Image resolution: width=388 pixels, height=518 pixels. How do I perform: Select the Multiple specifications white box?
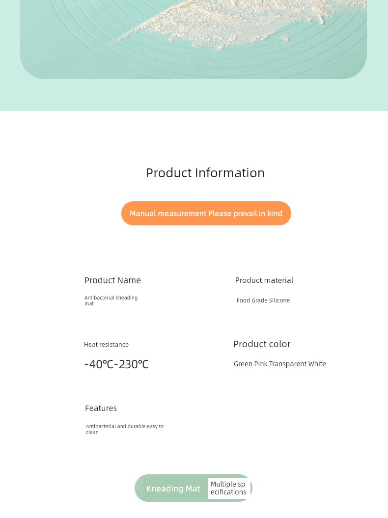228,488
